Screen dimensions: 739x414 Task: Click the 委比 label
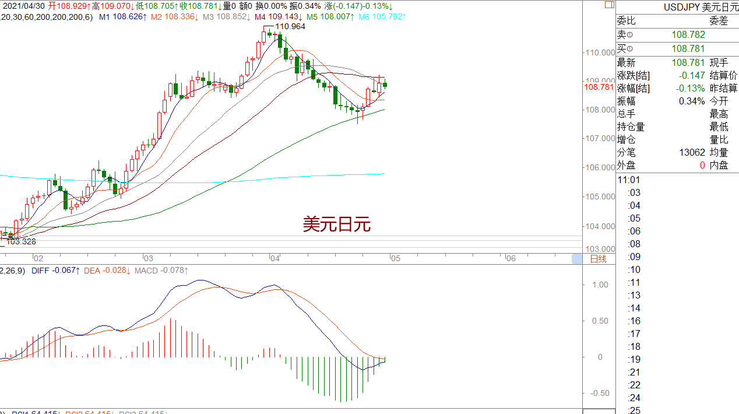pos(627,21)
